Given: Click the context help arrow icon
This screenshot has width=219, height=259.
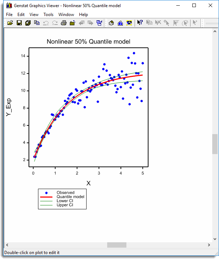Looking at the screenshot, I should (140, 23).
